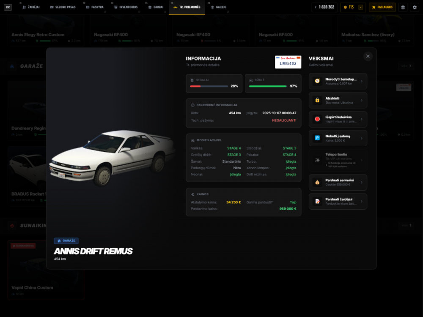Select the Tr. Priemonės tab
The width and height of the screenshot is (423, 317).
[x=187, y=7]
